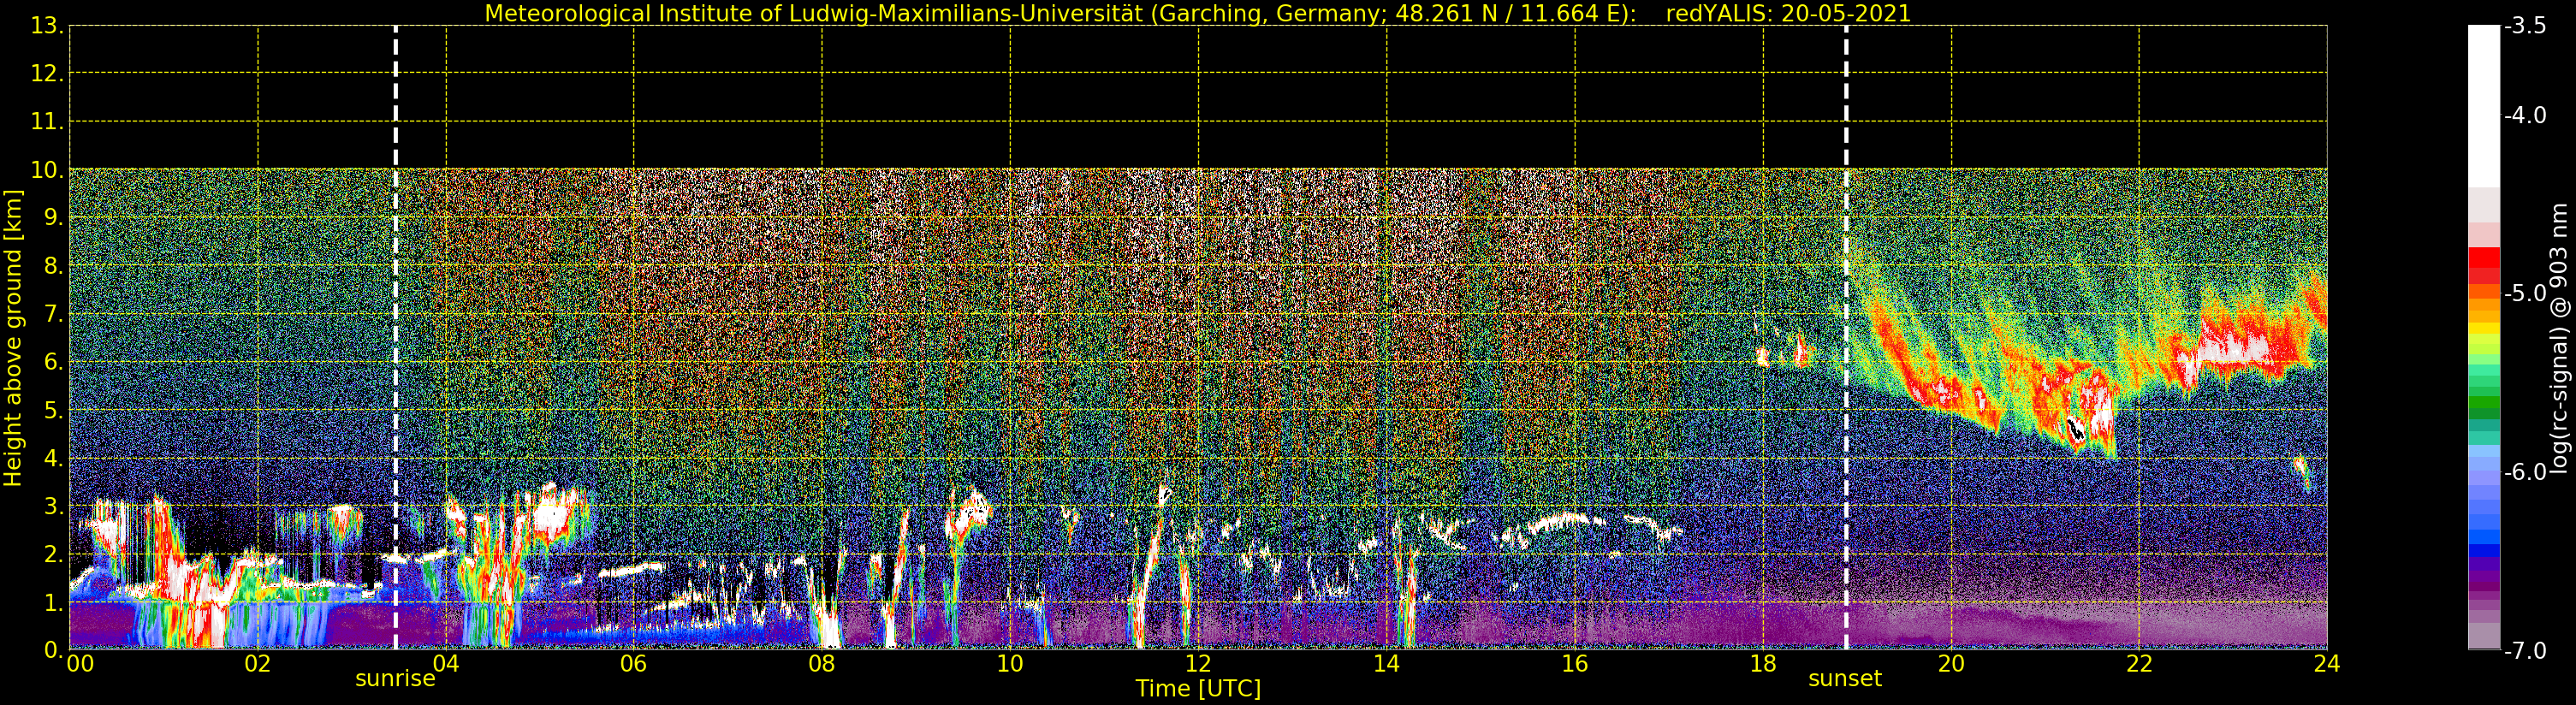
Task: Click the "Height above ground [km]" axis label
Action: pyautogui.click(x=13, y=338)
